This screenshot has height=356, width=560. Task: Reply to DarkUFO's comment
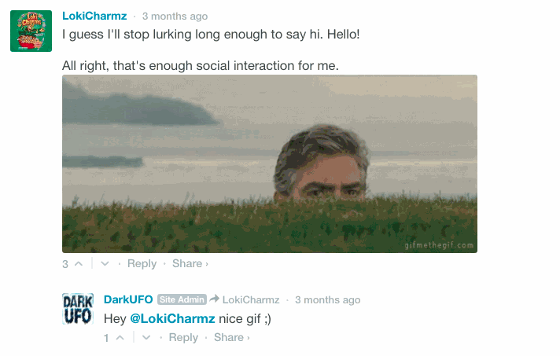183,338
